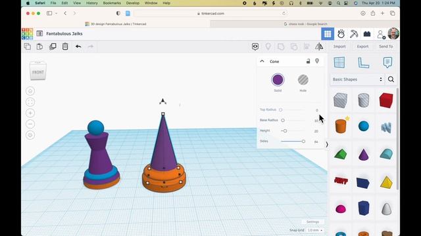Click the Sides value field
The height and width of the screenshot is (236, 421).
(316, 142)
